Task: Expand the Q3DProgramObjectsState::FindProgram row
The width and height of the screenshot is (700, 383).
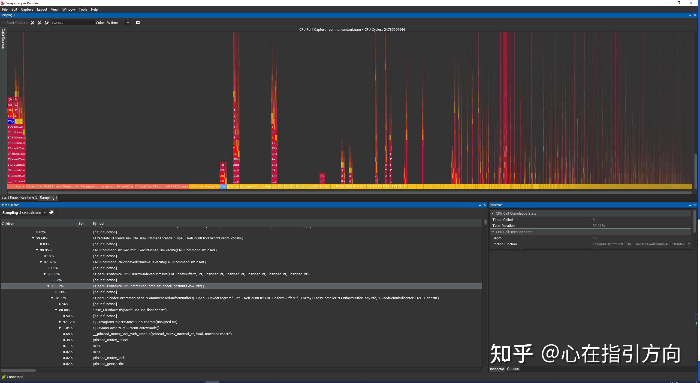Action: [x=60, y=322]
